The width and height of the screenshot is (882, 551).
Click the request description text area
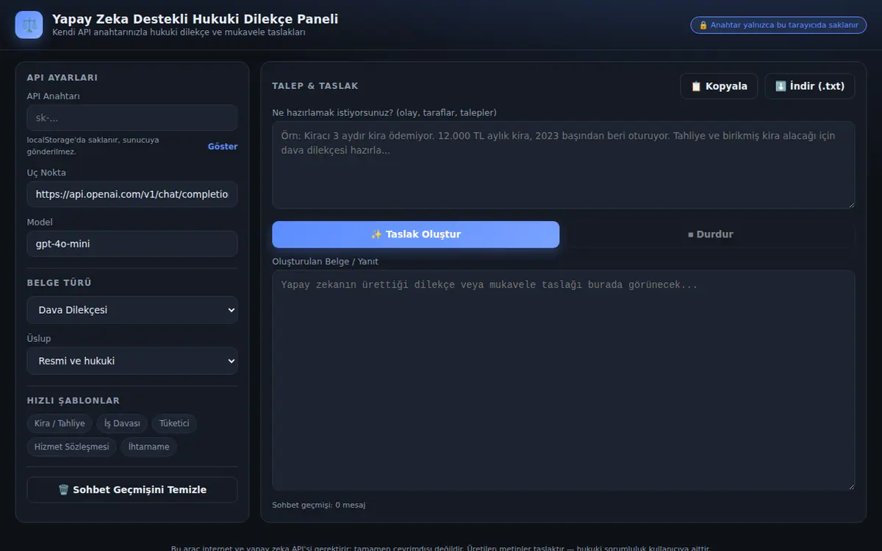tap(564, 165)
